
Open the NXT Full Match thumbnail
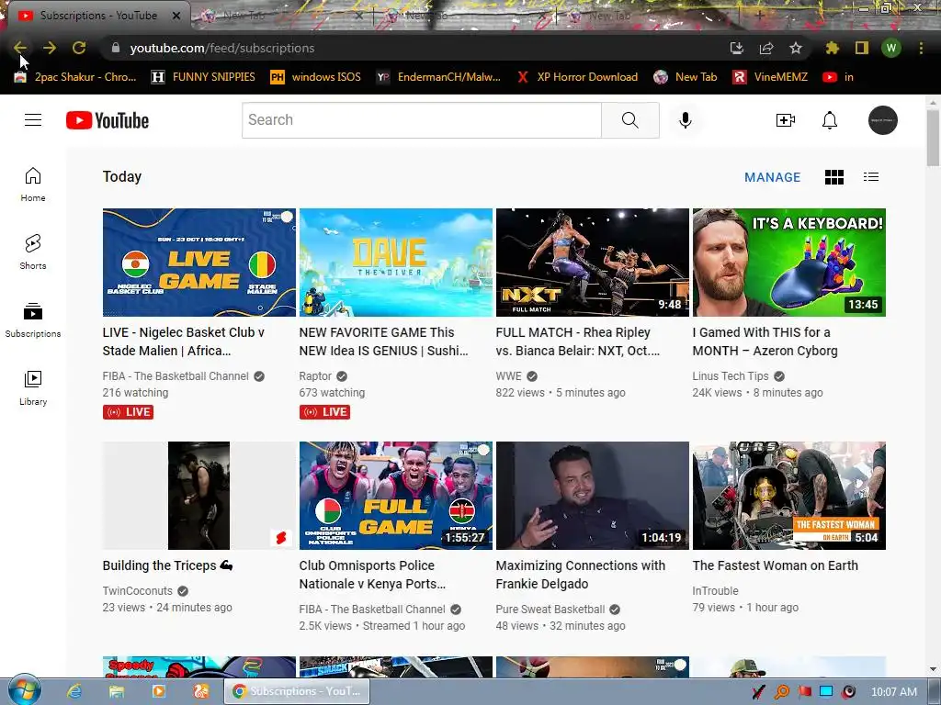[x=593, y=262]
